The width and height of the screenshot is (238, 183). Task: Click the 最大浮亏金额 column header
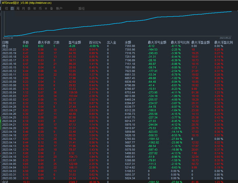point(157,42)
